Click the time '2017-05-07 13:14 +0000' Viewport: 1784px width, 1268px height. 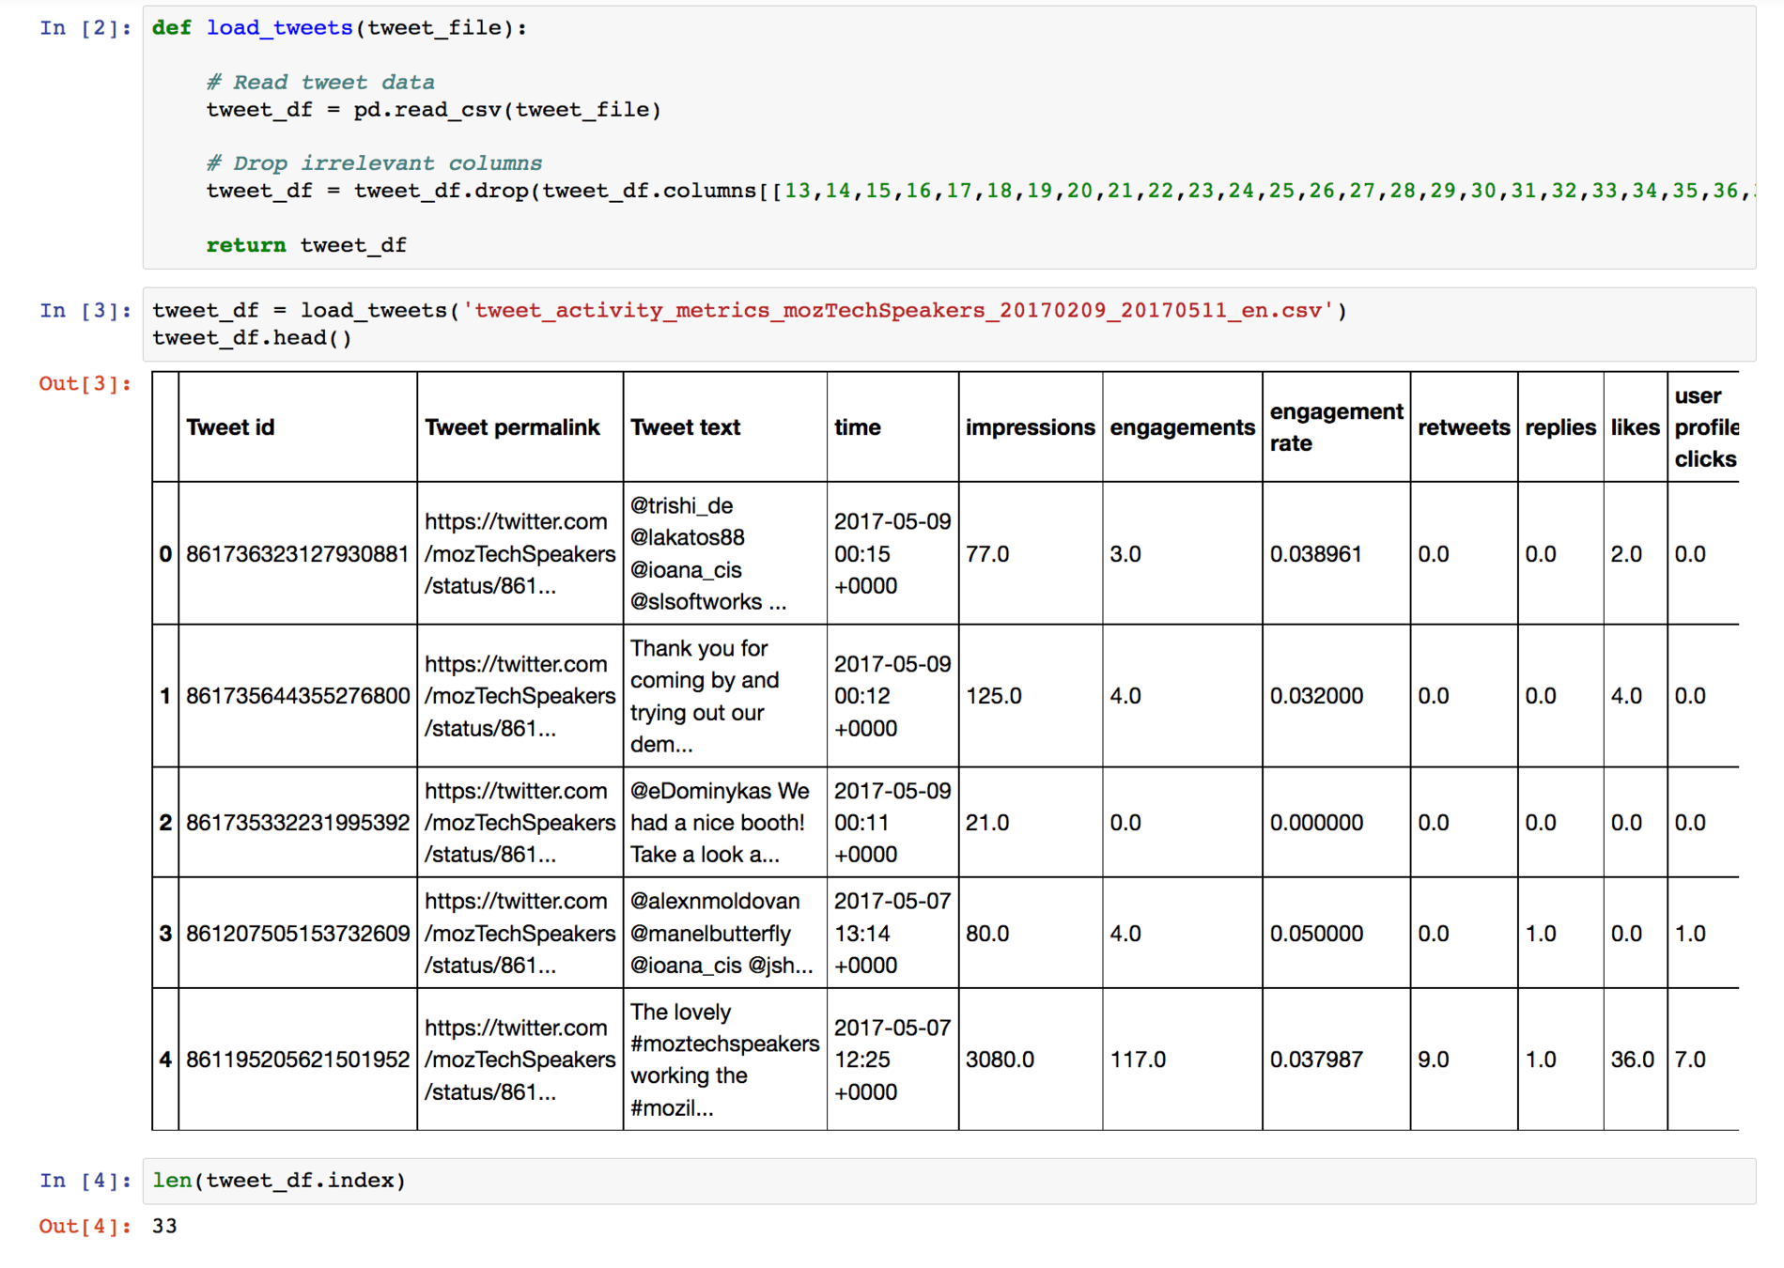pyautogui.click(x=892, y=934)
